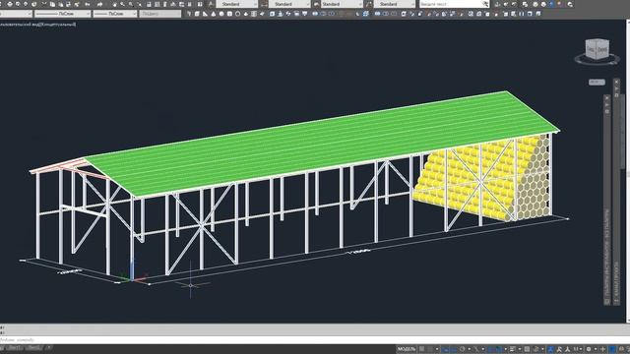Select the Cylinder solid tool
This screenshot has height=354, width=630.
pyautogui.click(x=229, y=14)
